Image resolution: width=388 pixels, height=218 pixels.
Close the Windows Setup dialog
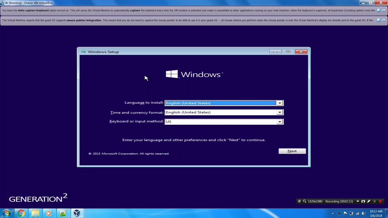301,52
